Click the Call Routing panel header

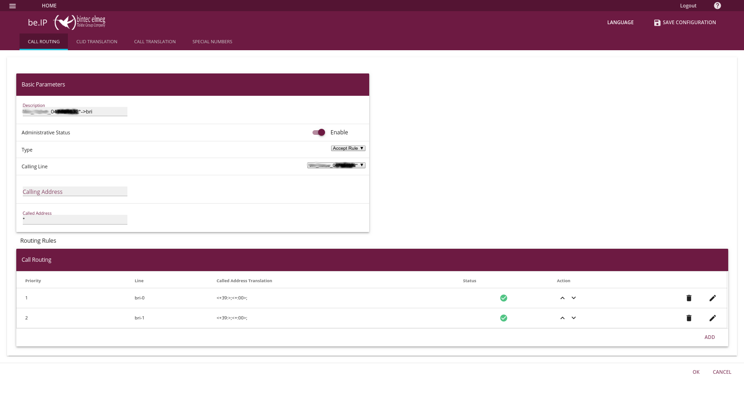click(x=372, y=260)
